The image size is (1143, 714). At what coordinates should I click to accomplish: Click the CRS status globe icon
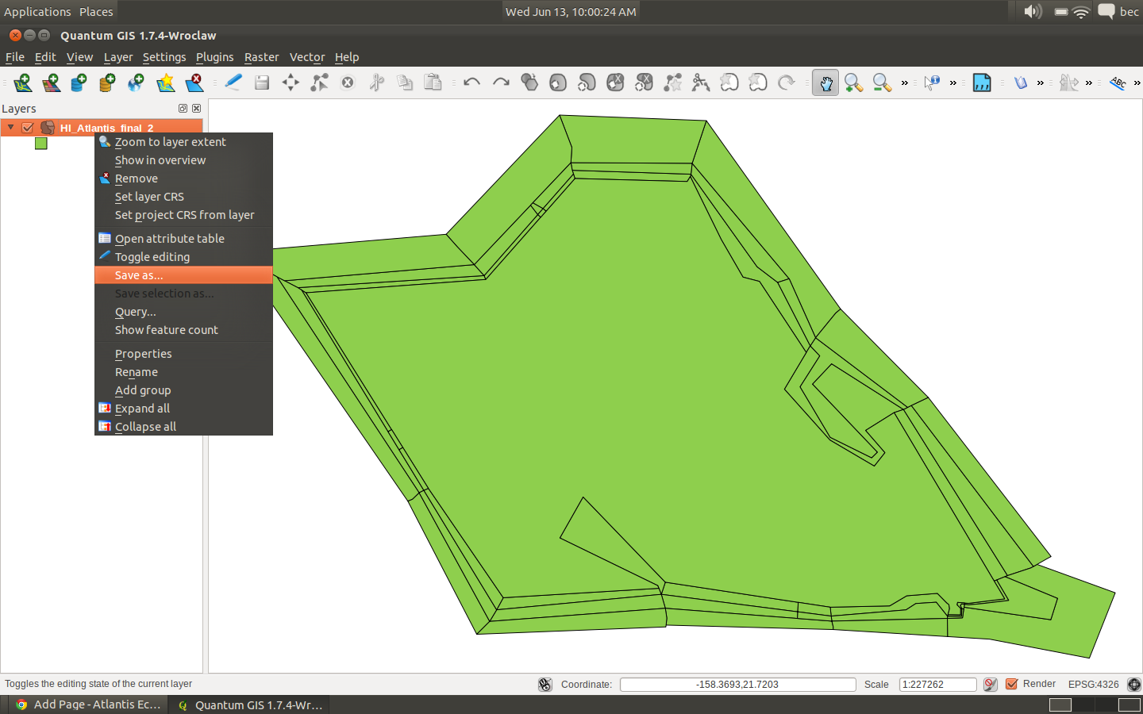[1134, 684]
